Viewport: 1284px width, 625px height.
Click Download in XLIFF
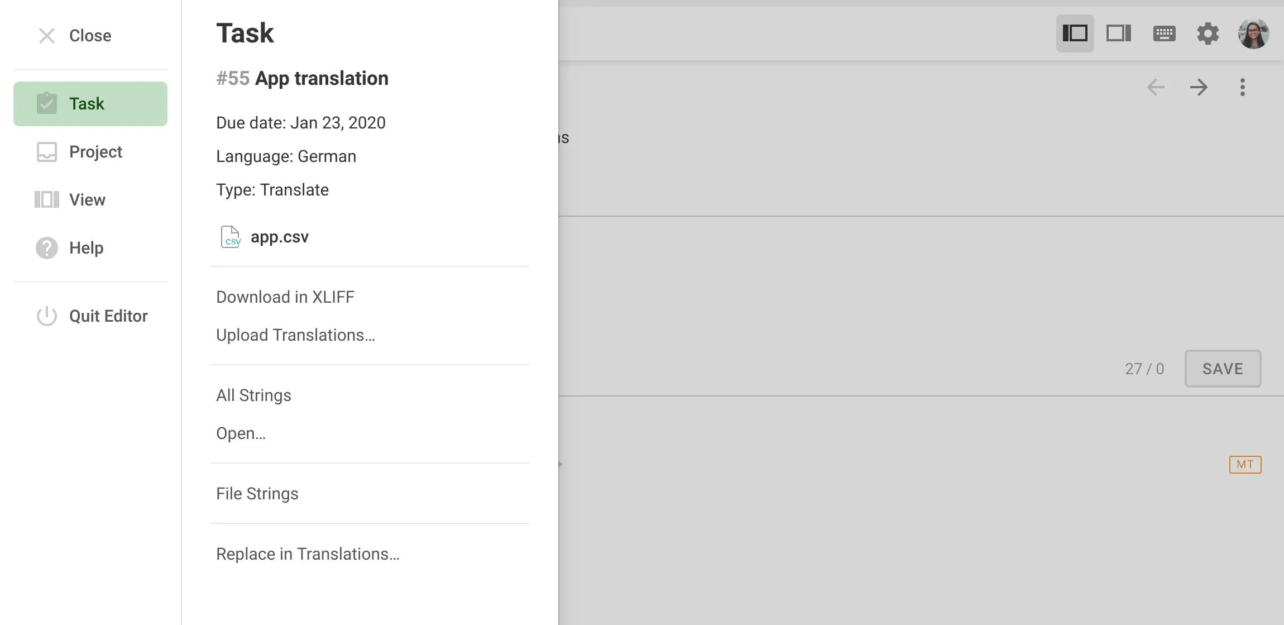coord(285,297)
